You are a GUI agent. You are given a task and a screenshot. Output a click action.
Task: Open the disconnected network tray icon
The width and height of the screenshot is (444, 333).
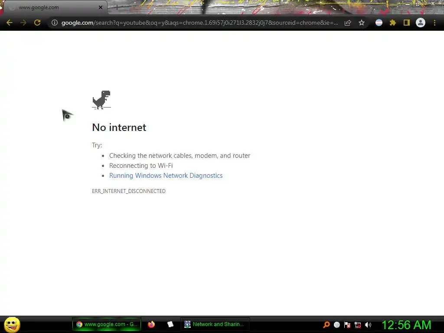tap(358, 325)
